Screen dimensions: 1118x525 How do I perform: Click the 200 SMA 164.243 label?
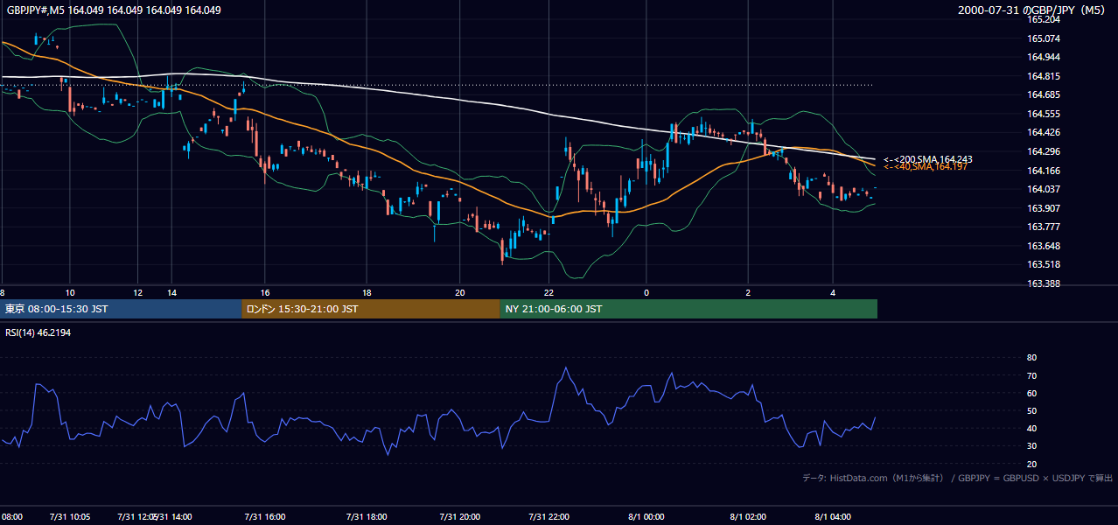[928, 159]
